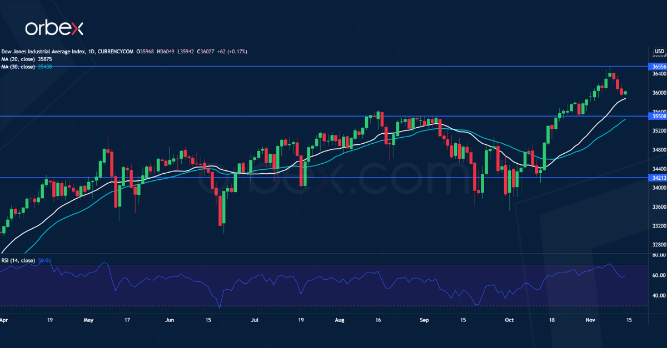
Task: Click the 80.00 RSI axis value
Action: click(x=658, y=255)
